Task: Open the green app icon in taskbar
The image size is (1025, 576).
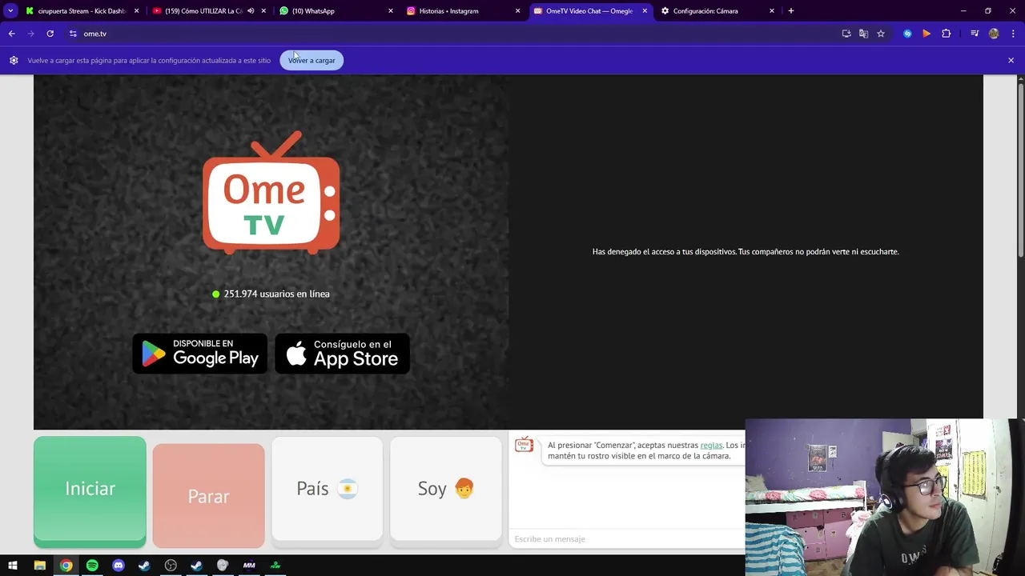Action: [275, 566]
